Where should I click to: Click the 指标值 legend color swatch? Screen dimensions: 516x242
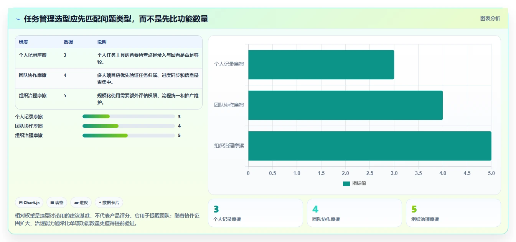(x=346, y=184)
